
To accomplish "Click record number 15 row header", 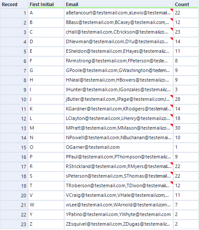I will [x=14, y=148].
